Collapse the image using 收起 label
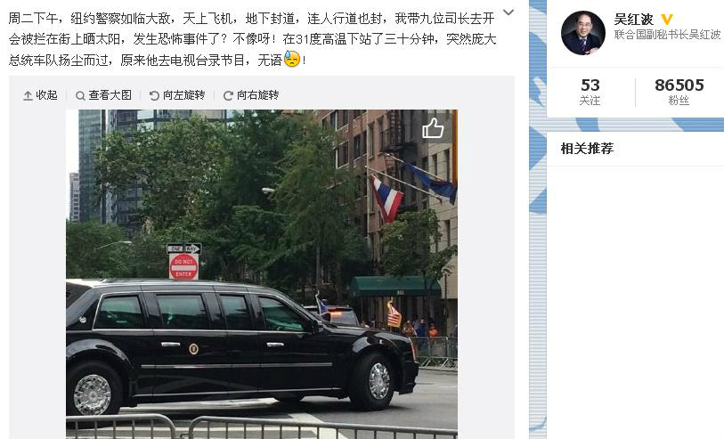 click(46, 95)
